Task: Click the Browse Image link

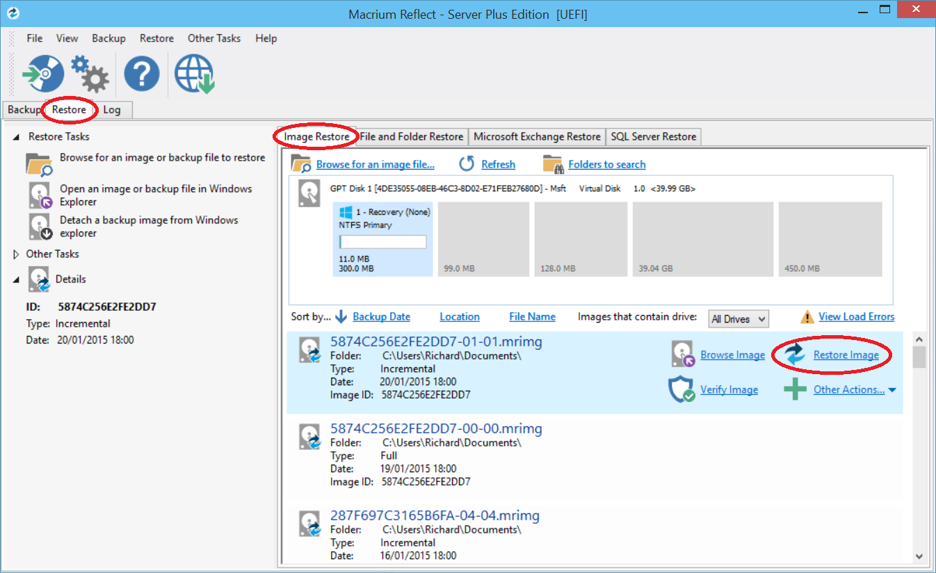Action: coord(733,355)
